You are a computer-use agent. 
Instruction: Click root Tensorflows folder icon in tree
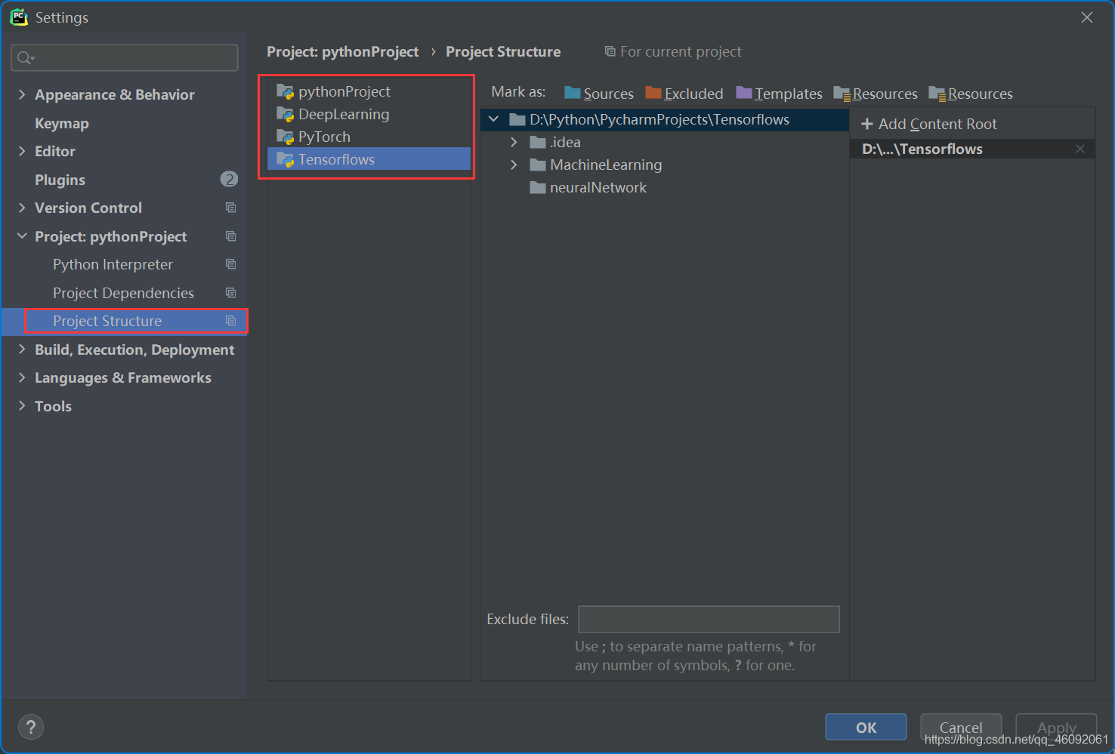point(517,119)
